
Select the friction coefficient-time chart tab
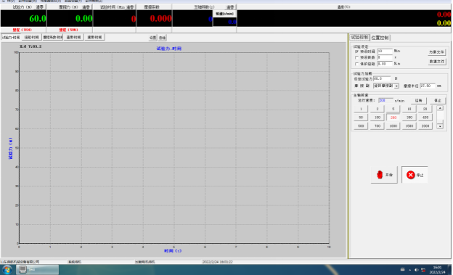(53, 37)
